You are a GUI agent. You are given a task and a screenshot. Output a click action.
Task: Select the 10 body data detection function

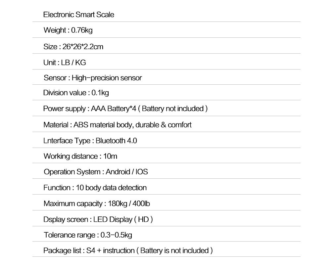pyautogui.click(x=111, y=188)
